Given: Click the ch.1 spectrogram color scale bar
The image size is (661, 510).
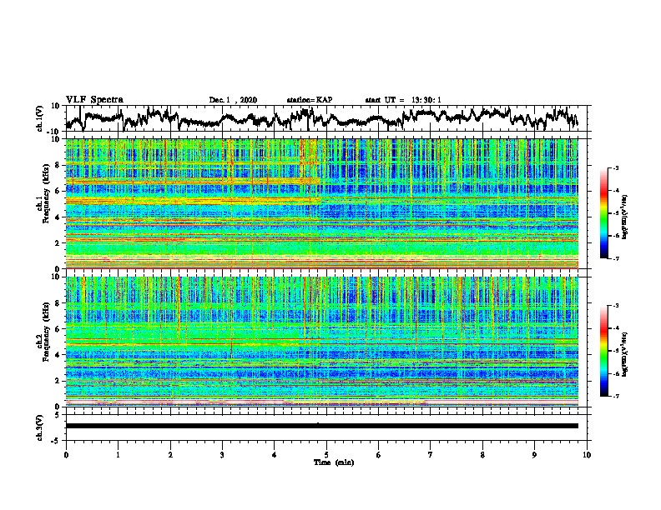Looking at the screenshot, I should tap(603, 213).
